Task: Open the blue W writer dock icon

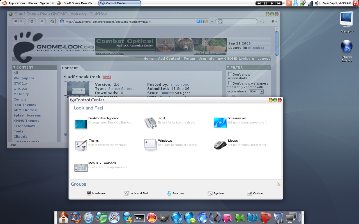Action: [x=253, y=218]
